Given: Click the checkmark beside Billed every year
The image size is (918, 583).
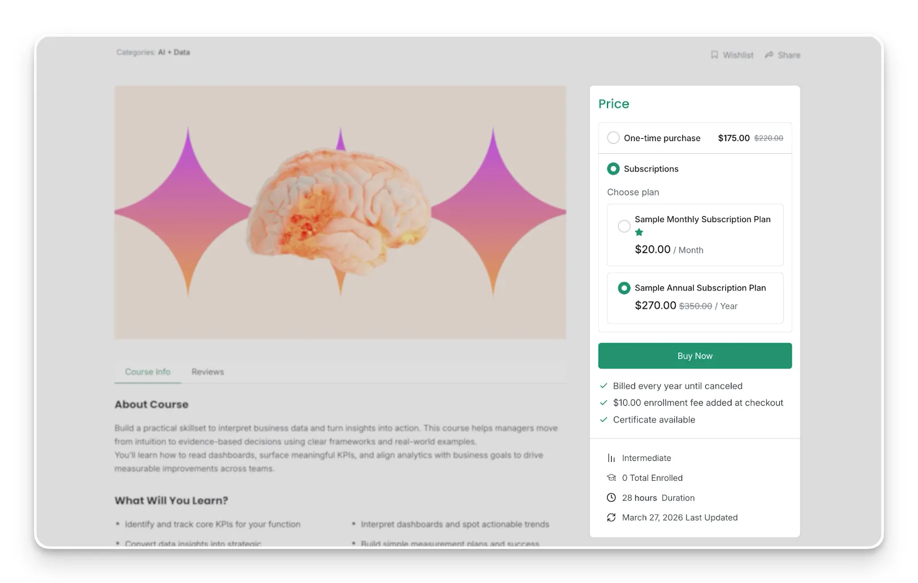Looking at the screenshot, I should pos(604,386).
